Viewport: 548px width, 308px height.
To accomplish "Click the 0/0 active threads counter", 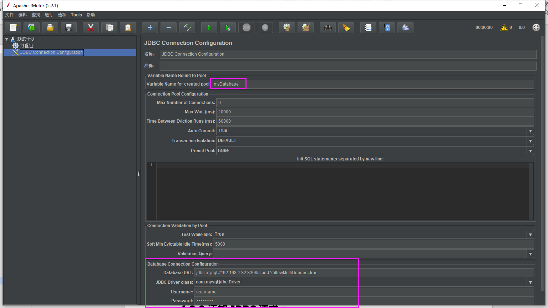I will tap(522, 27).
